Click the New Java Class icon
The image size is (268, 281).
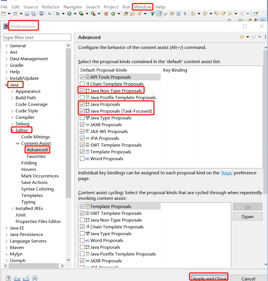113,14
